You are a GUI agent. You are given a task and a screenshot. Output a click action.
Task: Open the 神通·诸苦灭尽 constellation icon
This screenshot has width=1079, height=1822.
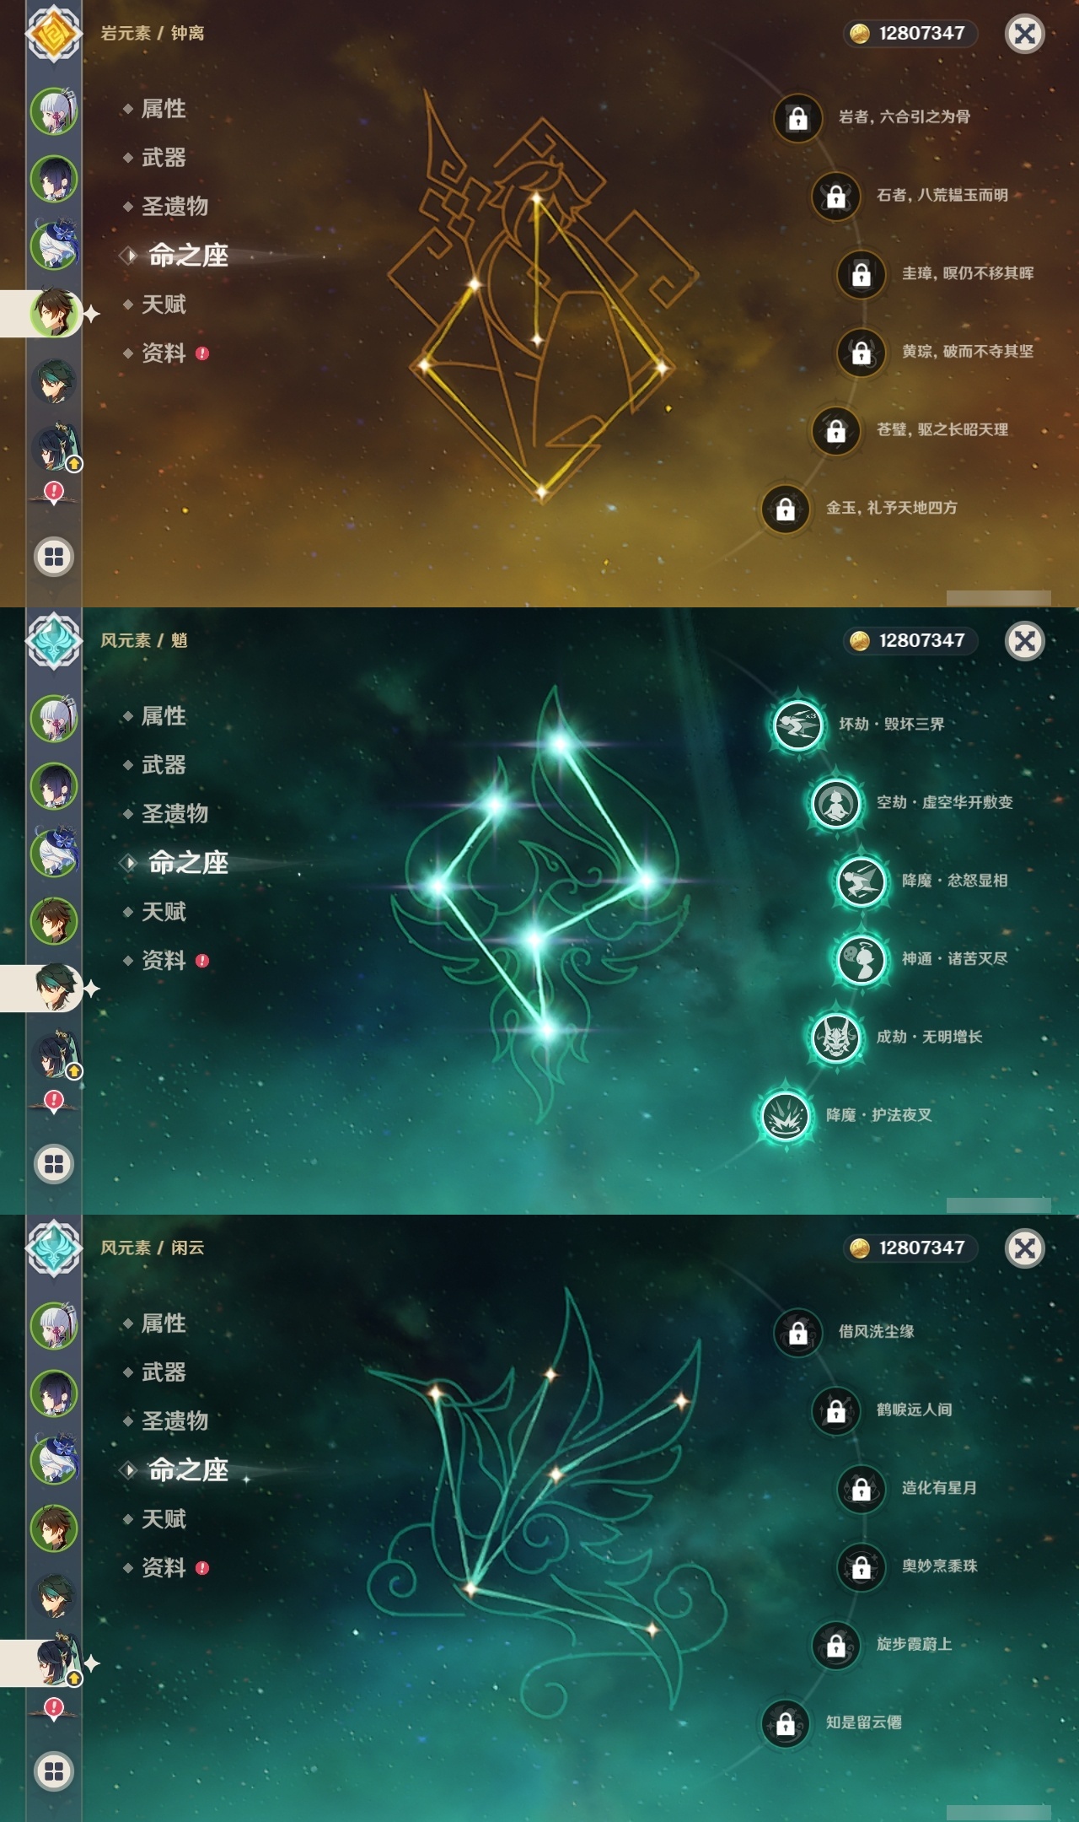[861, 959]
